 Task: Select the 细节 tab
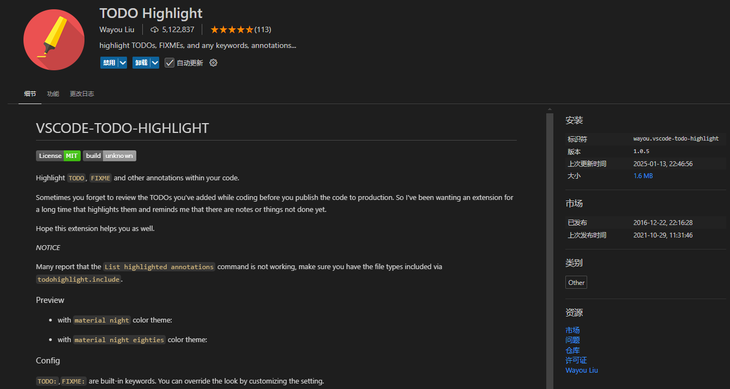tap(30, 94)
